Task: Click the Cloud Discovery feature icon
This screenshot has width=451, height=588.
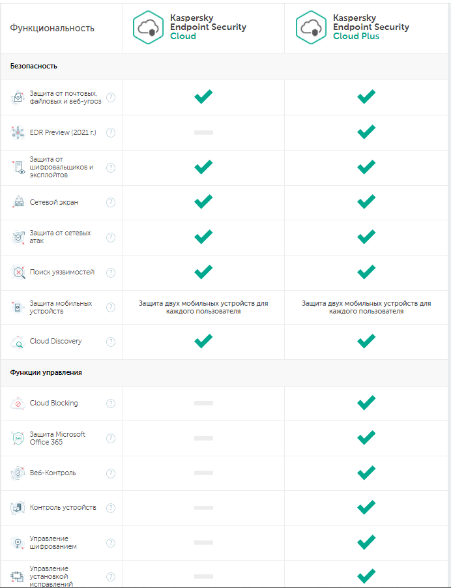Action: click(18, 342)
